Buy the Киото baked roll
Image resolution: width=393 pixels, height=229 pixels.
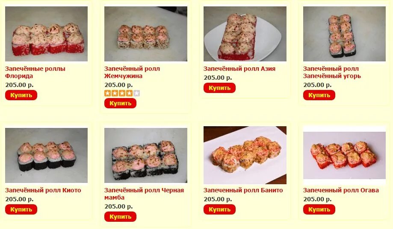point(21,209)
